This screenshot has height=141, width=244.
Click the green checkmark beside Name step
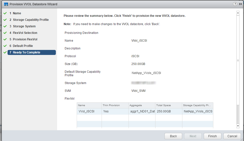tap(5, 13)
